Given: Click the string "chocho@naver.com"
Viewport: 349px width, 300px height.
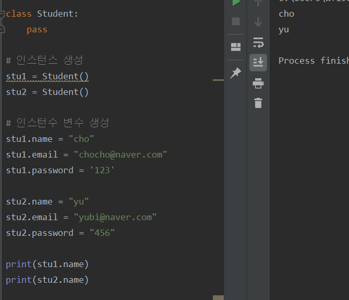Looking at the screenshot, I should pyautogui.click(x=121, y=154).
